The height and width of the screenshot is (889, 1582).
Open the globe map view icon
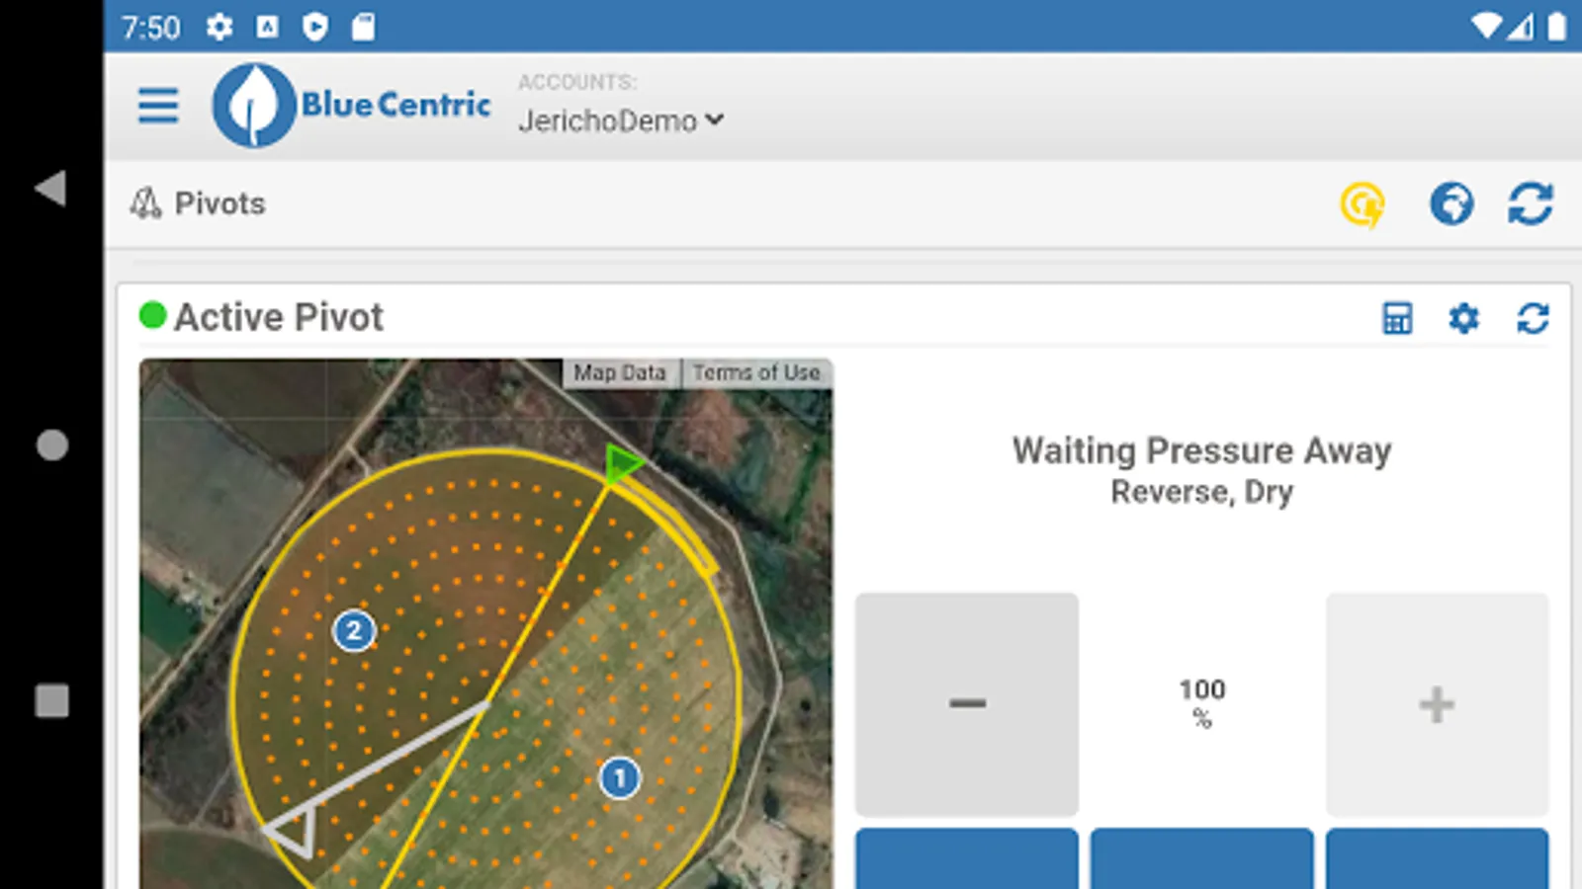[x=1451, y=204]
